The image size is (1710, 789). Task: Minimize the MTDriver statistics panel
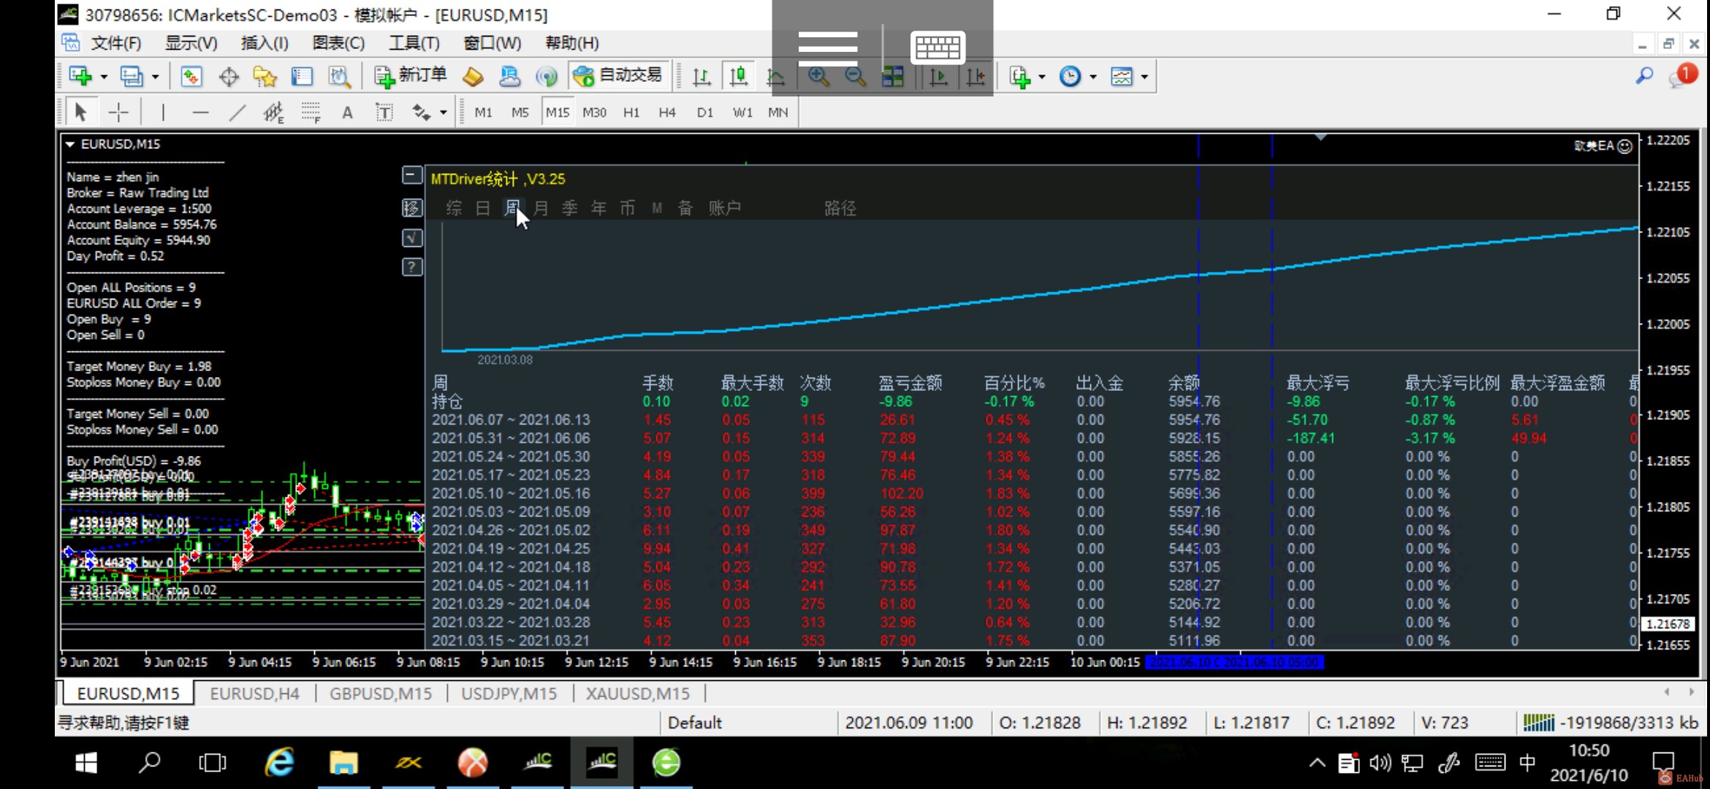(x=412, y=175)
